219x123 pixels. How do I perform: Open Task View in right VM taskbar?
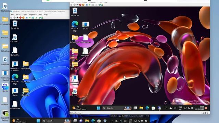click(135, 108)
